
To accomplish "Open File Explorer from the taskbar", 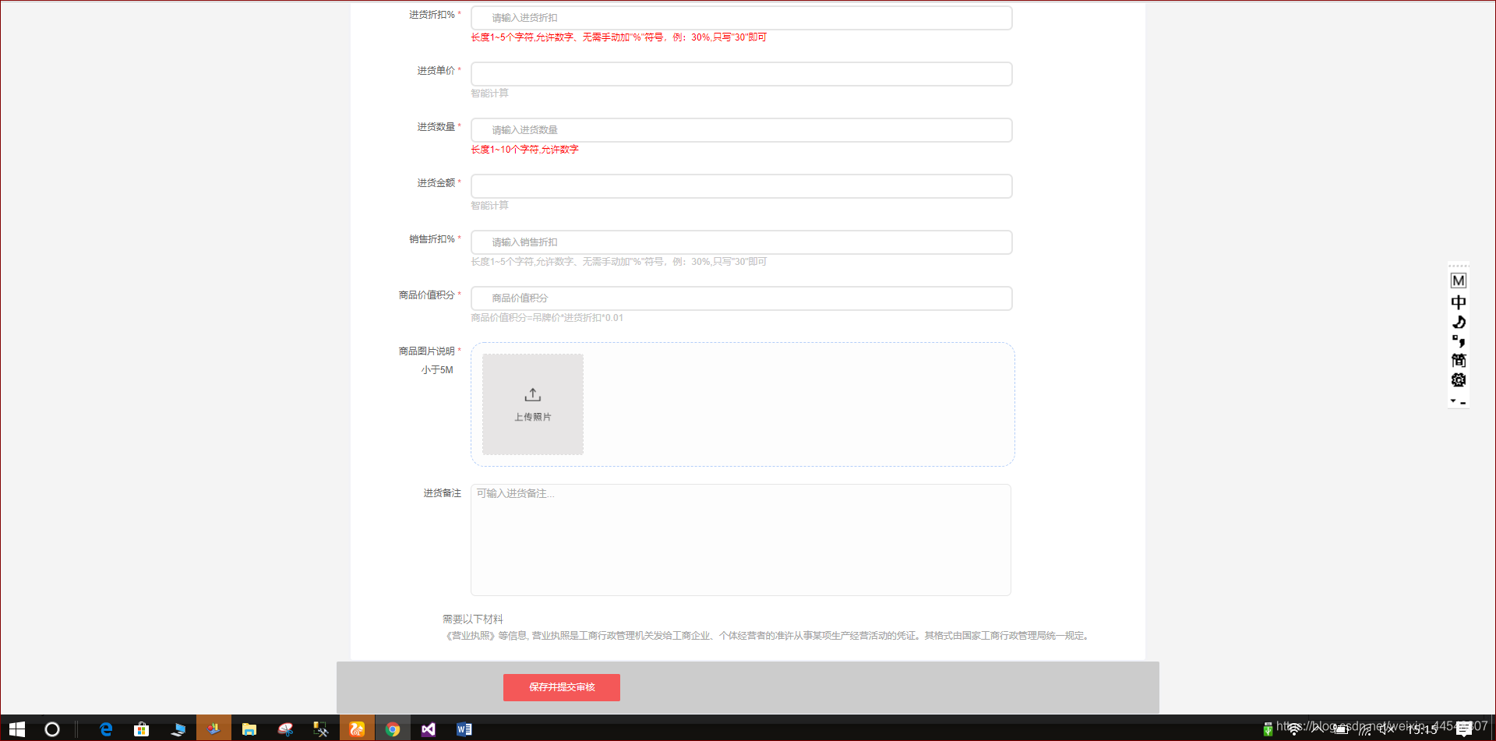I will pyautogui.click(x=249, y=729).
